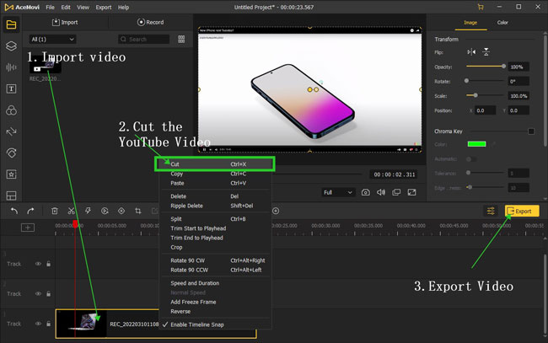Open the Animations panel in sidebar
This screenshot has height=343, width=548.
pyautogui.click(x=11, y=153)
